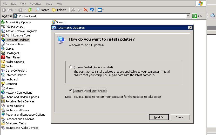Image resolution: width=216 pixels, height=135 pixels.
Task: Open the EmailAgent icon
Action: (3, 53)
